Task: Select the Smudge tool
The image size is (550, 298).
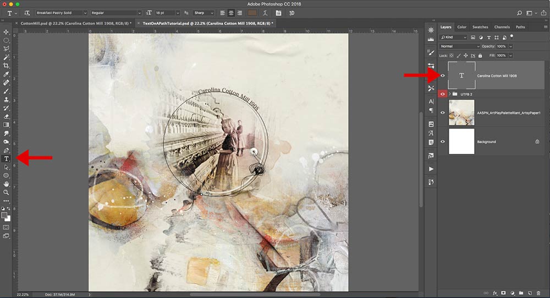Action: [6, 133]
